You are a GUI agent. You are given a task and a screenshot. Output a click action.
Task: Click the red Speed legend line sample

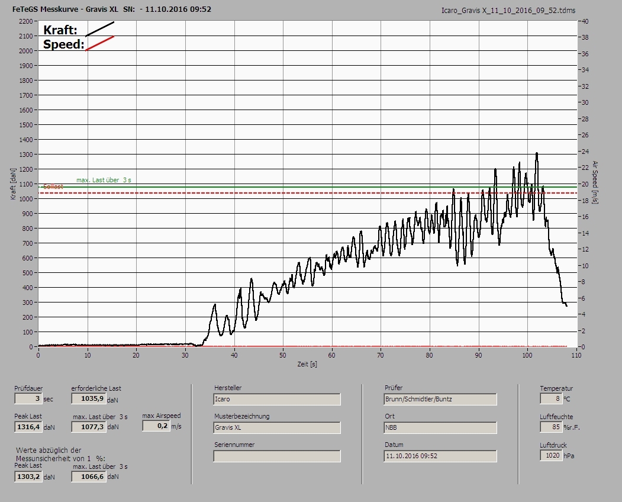tap(99, 43)
